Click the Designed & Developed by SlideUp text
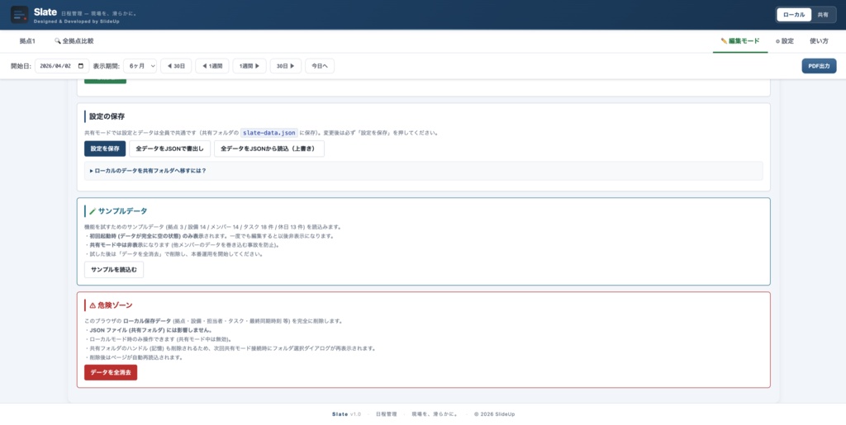This screenshot has width=846, height=425. 76,21
